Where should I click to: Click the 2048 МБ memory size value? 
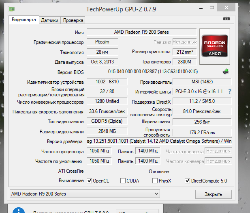click(x=107, y=131)
